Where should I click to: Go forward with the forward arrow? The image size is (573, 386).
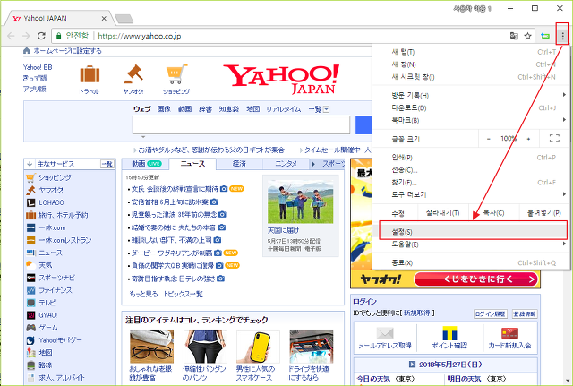(x=26, y=36)
